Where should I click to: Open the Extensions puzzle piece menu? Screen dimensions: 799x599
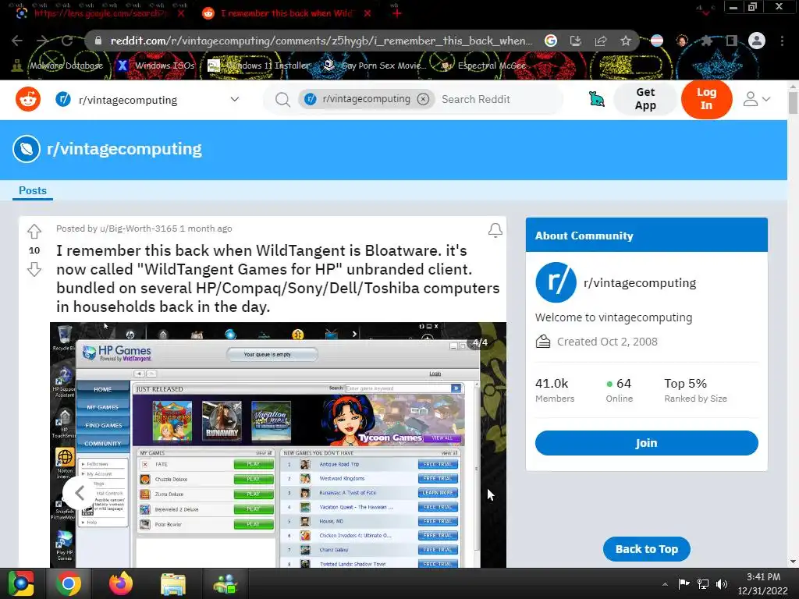[706, 41]
